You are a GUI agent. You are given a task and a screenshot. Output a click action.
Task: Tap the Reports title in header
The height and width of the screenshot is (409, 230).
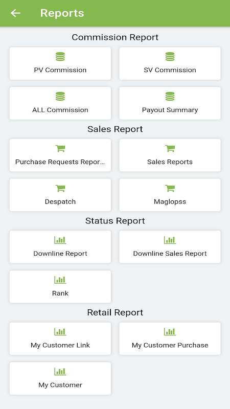62,13
